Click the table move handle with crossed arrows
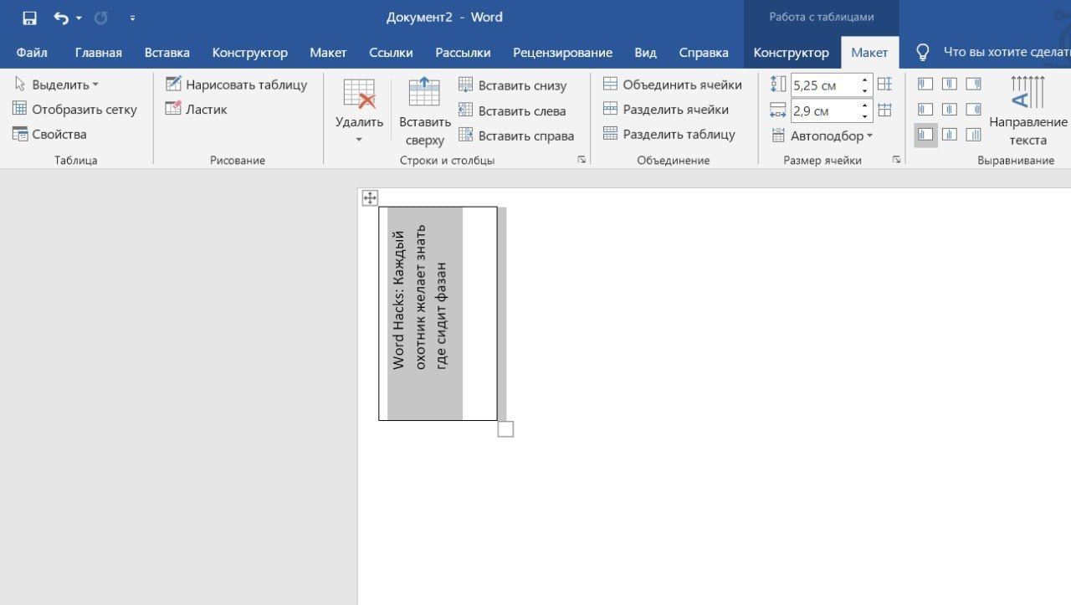This screenshot has height=605, width=1071. (369, 197)
